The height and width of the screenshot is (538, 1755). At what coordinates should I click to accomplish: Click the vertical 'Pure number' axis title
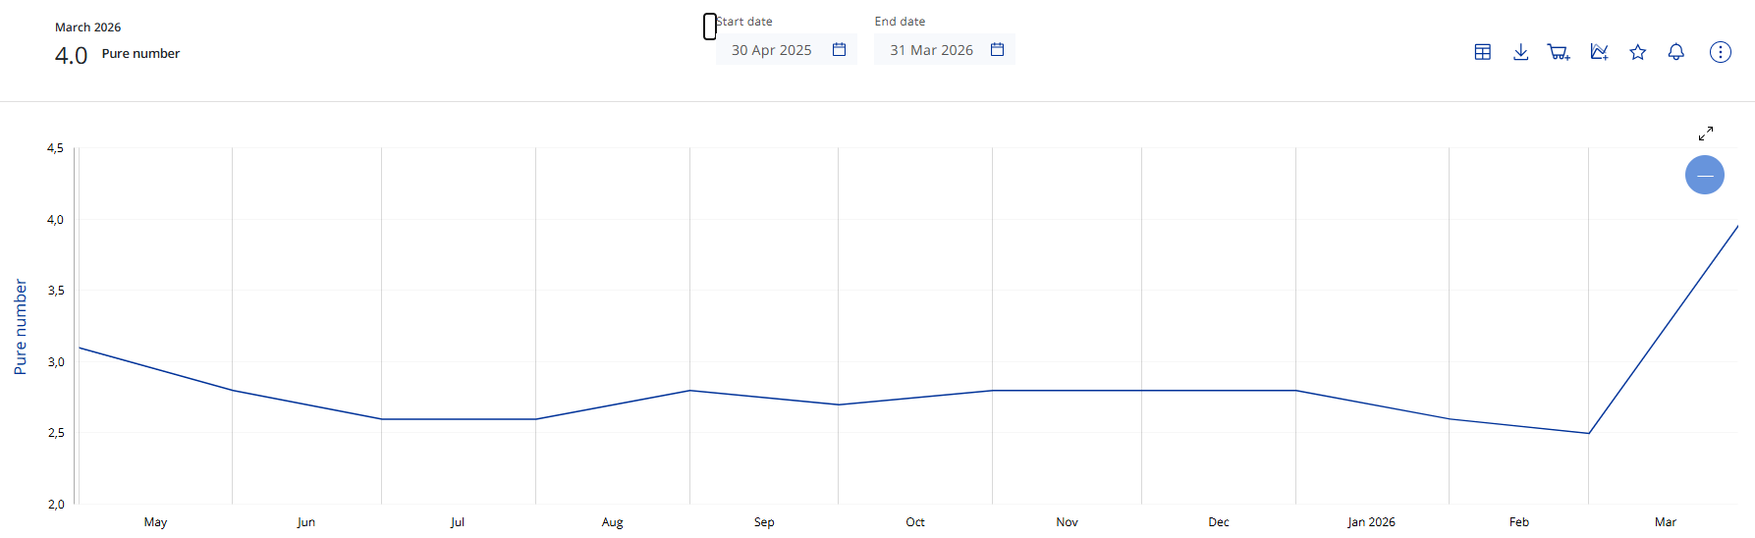coord(21,327)
